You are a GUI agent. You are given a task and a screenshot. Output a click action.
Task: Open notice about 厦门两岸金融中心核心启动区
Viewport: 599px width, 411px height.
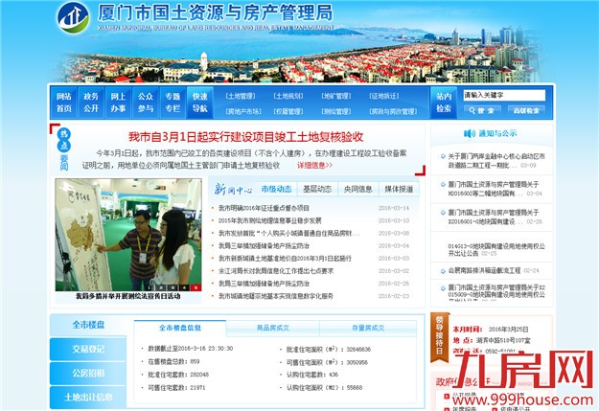pos(496,161)
